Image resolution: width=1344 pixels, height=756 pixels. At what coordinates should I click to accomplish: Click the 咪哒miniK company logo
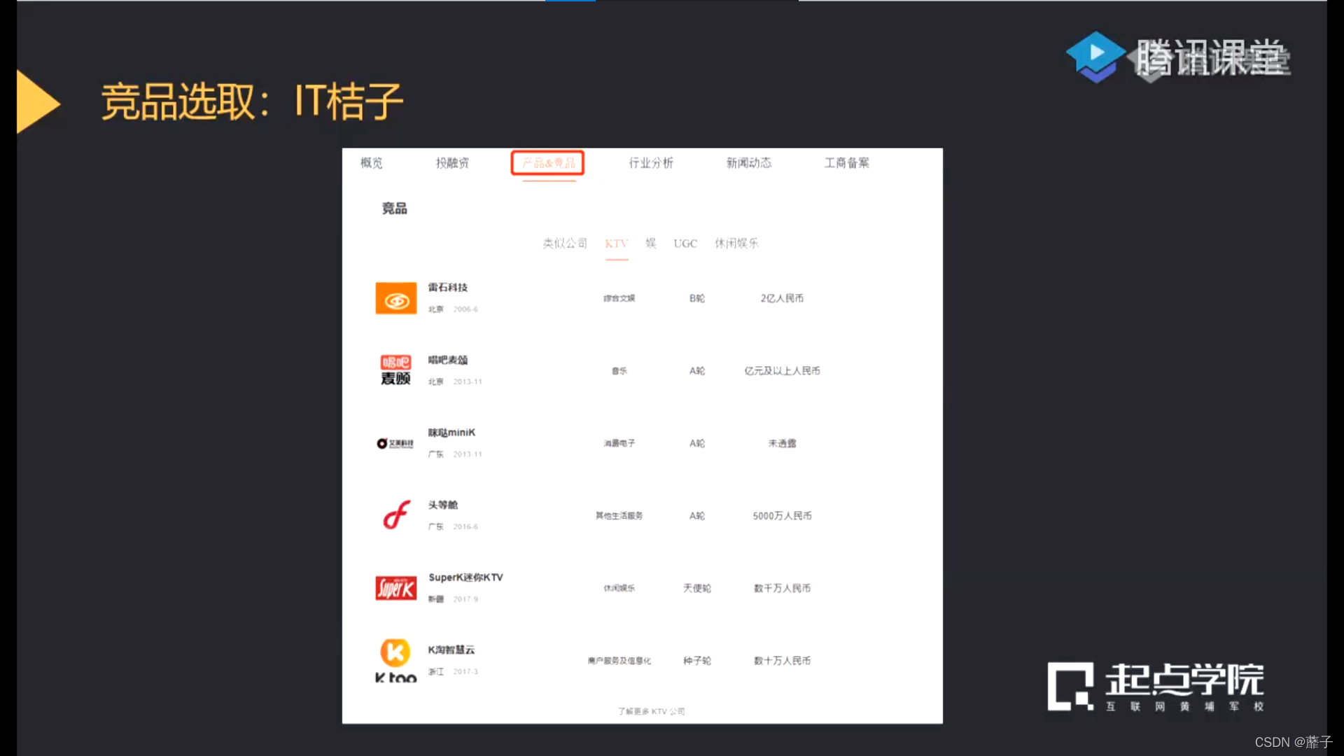395,444
